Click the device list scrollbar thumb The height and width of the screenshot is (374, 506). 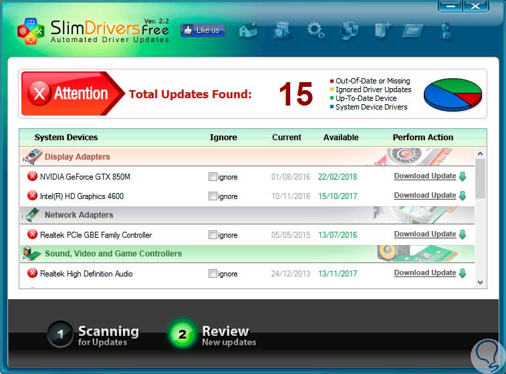tap(480, 179)
